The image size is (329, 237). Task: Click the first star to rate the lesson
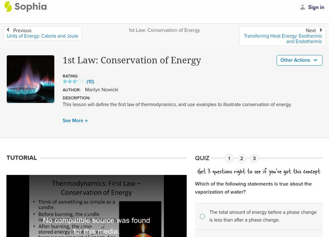tap(64, 82)
